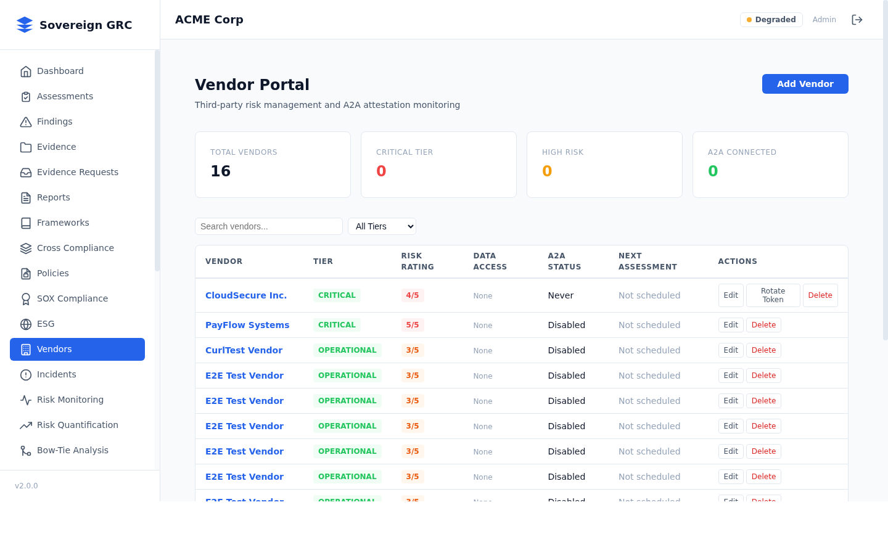888x555 pixels.
Task: Click the ESG globe icon
Action: 26,324
